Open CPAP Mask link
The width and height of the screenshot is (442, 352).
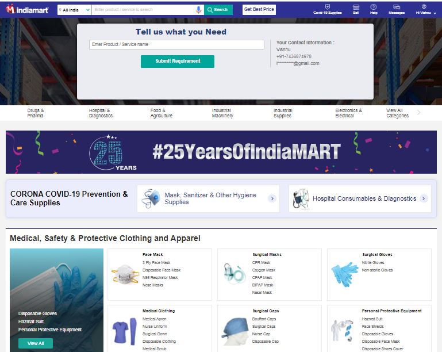point(262,278)
